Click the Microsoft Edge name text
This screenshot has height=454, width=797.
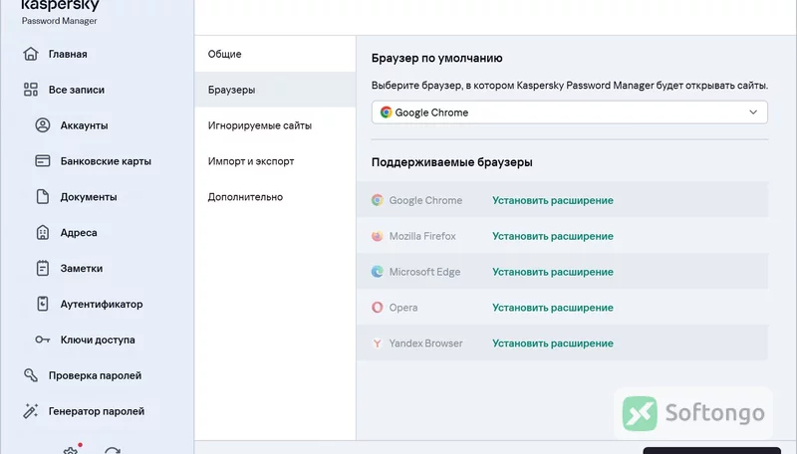click(x=424, y=272)
